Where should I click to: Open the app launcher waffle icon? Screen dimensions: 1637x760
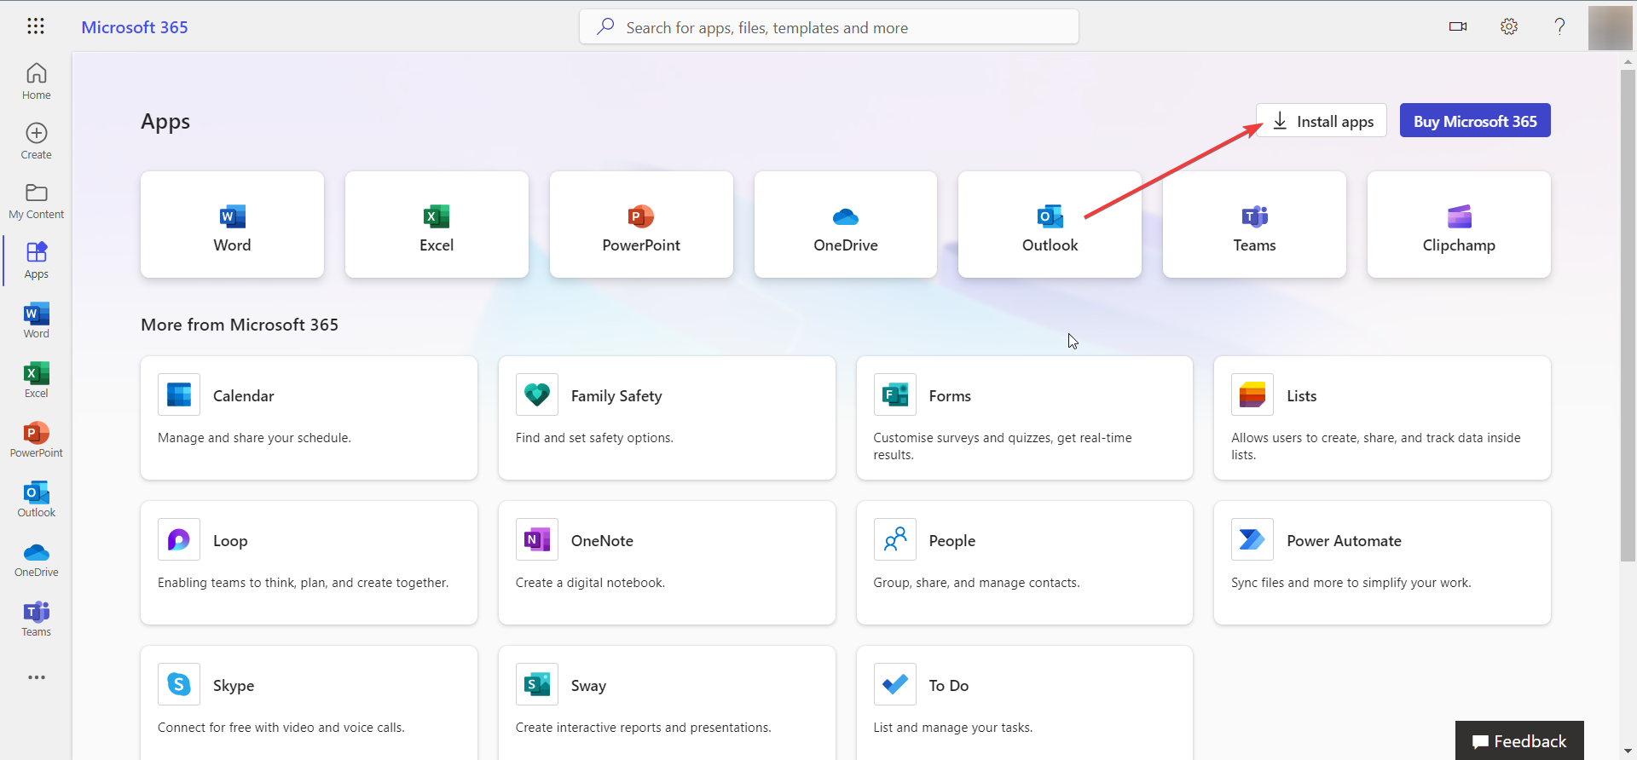tap(36, 26)
